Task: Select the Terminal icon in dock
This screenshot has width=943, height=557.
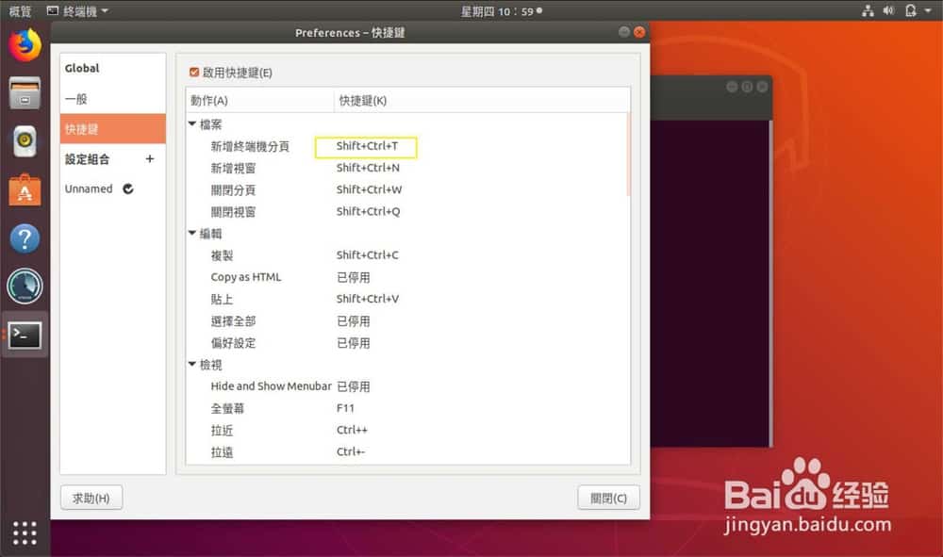Action: point(25,336)
